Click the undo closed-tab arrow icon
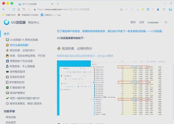 (24, 9)
